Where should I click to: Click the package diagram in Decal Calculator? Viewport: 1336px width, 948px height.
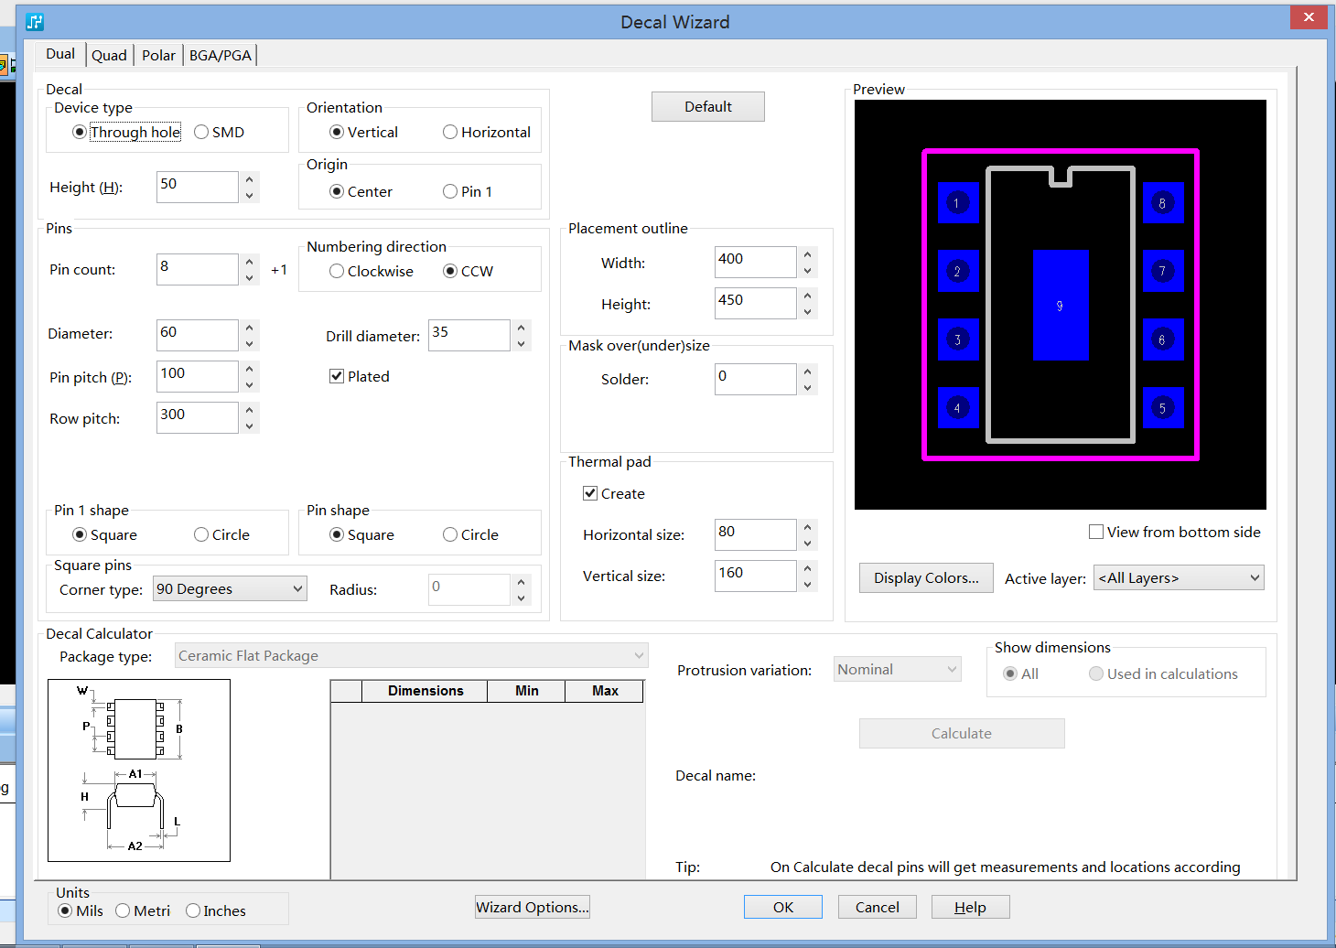(138, 770)
